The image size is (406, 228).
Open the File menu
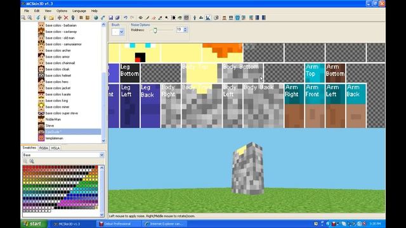(x=27, y=11)
